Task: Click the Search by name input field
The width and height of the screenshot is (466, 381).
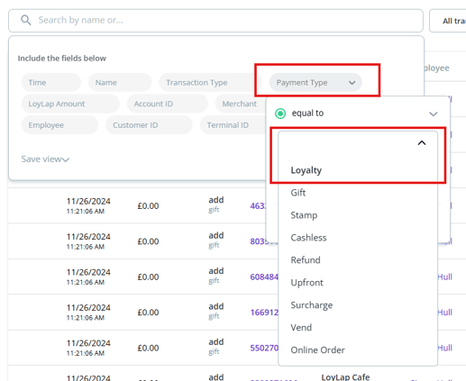Action: pos(215,21)
